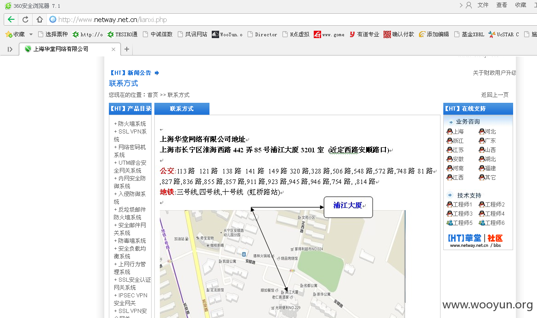Open the 有道专业 bookmark
Viewport: 537px width, 318px height.
(364, 34)
